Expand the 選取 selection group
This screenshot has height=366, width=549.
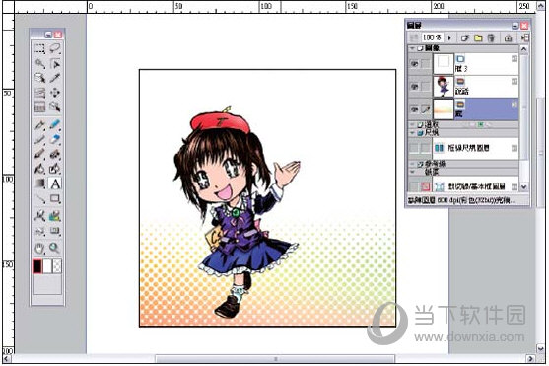coord(413,124)
